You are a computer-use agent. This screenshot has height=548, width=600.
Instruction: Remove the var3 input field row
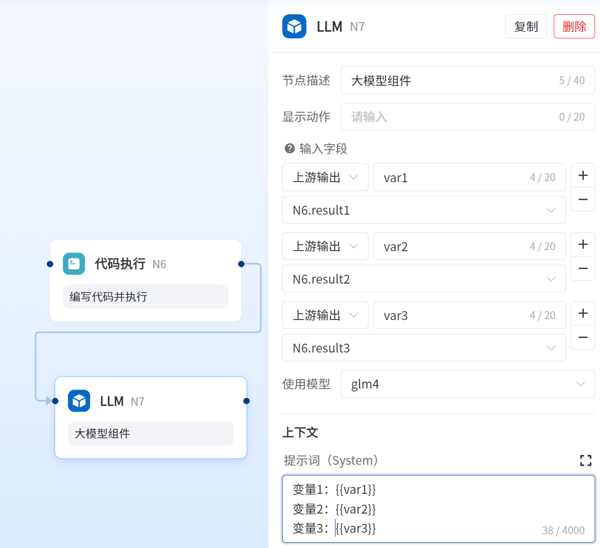click(x=583, y=337)
